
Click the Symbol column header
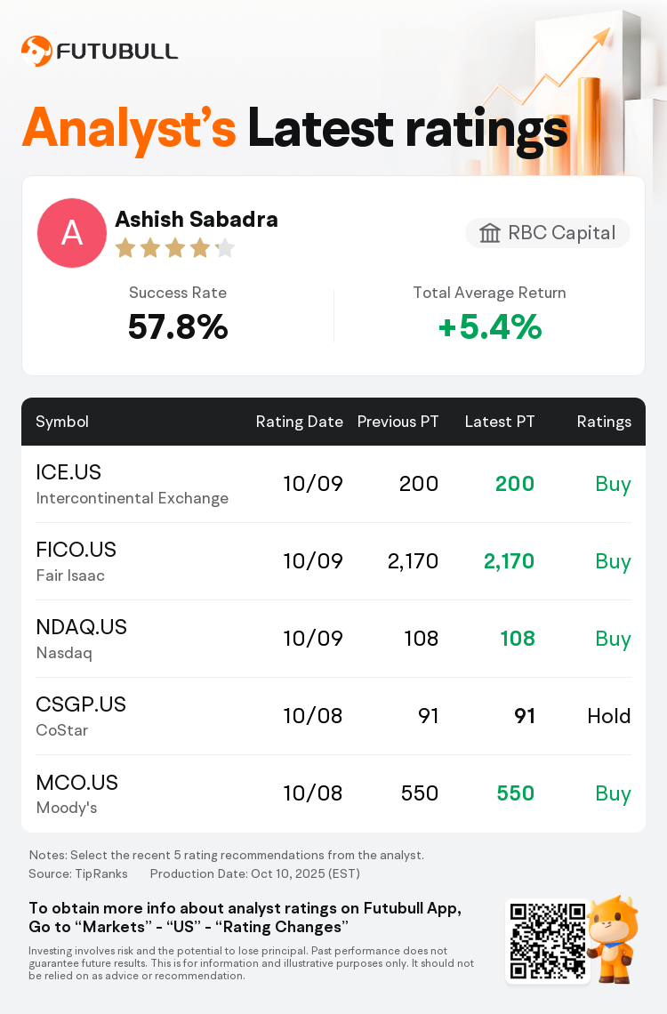tap(62, 422)
